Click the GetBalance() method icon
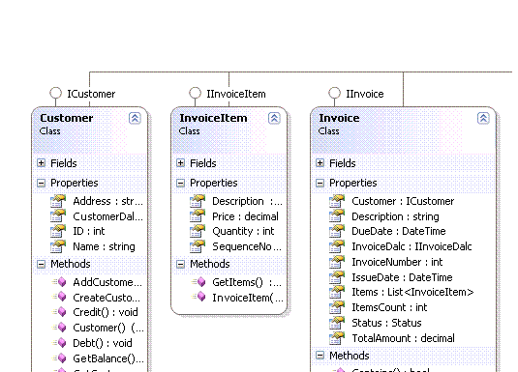The width and height of the screenshot is (518, 372). coord(60,358)
